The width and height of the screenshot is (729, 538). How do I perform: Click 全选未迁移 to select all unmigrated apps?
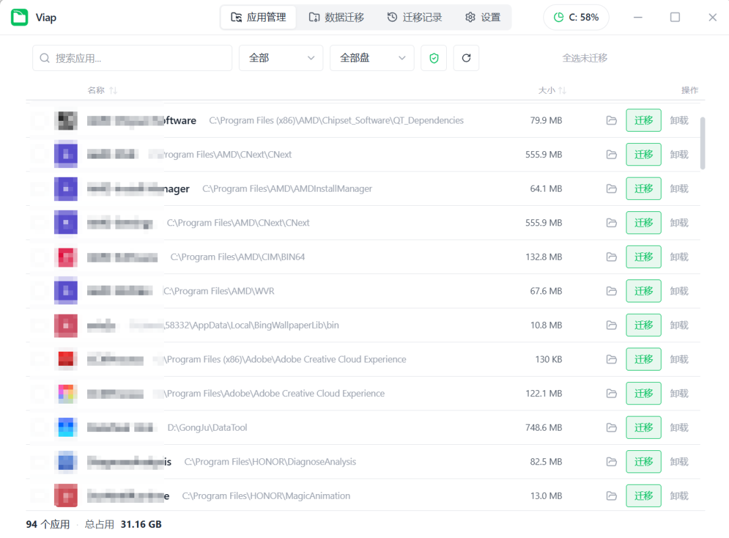[585, 58]
